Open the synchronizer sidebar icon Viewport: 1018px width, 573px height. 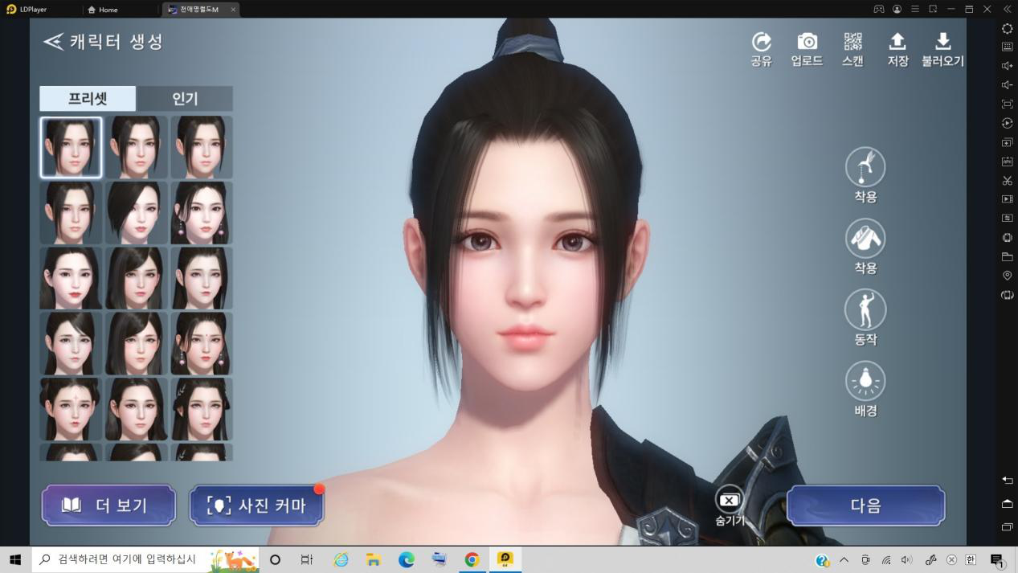(1007, 218)
